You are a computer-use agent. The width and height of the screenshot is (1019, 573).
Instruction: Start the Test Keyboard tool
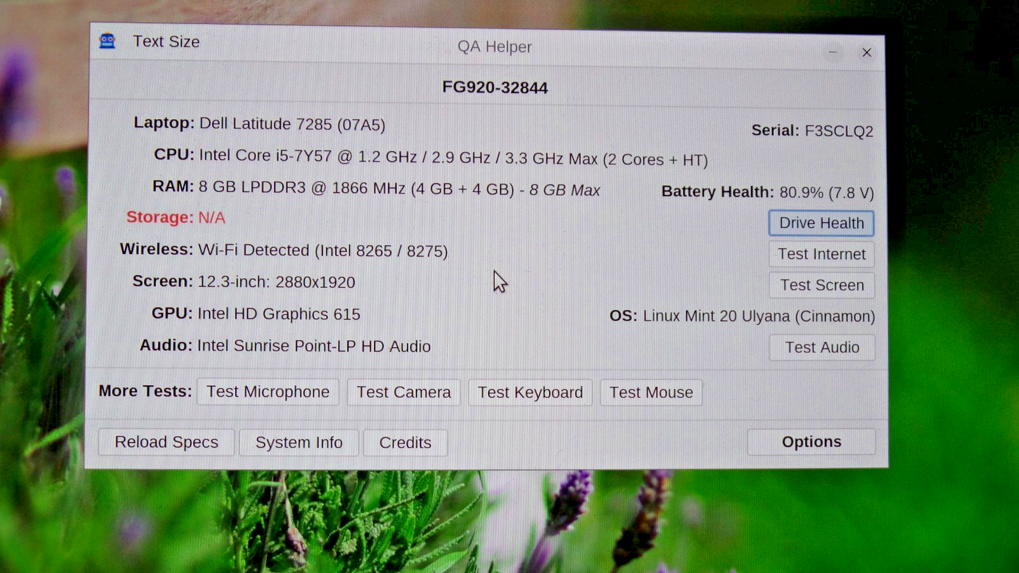[530, 393]
